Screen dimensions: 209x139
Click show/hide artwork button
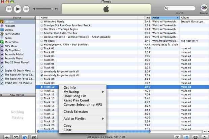pyautogui.click(x=34, y=137)
